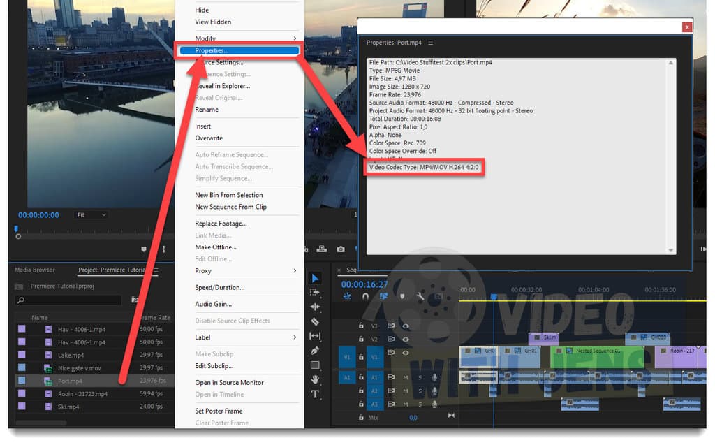Choose Set Poster Frame menu item
The width and height of the screenshot is (715, 445).
click(x=219, y=411)
